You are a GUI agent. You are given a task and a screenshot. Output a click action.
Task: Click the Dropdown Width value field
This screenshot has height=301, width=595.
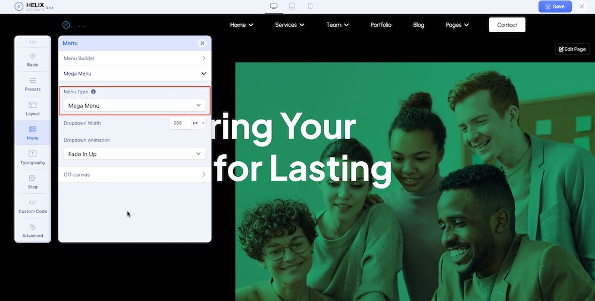click(x=179, y=123)
